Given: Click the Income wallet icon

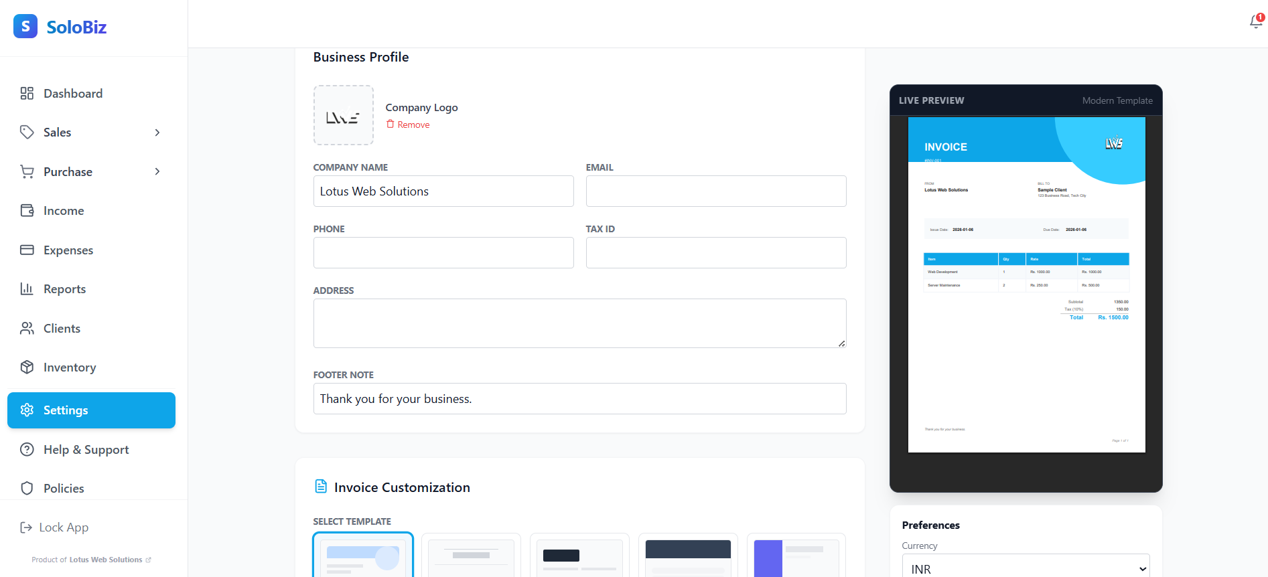Looking at the screenshot, I should [x=27, y=211].
